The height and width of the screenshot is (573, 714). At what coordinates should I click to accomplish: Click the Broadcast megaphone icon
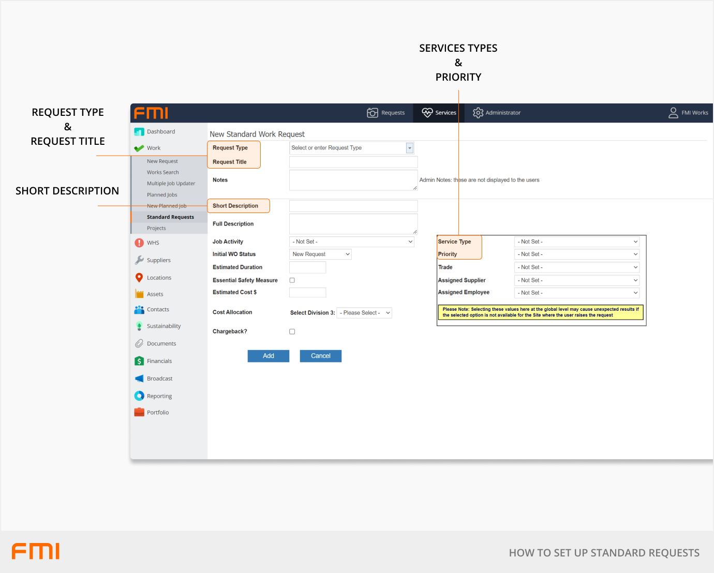(139, 379)
